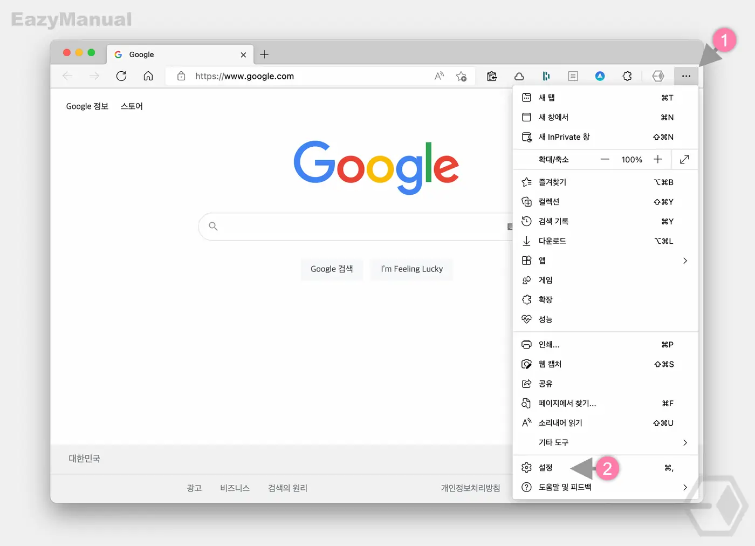Open blue circle arrow extension icon
The width and height of the screenshot is (755, 546).
[x=600, y=76]
